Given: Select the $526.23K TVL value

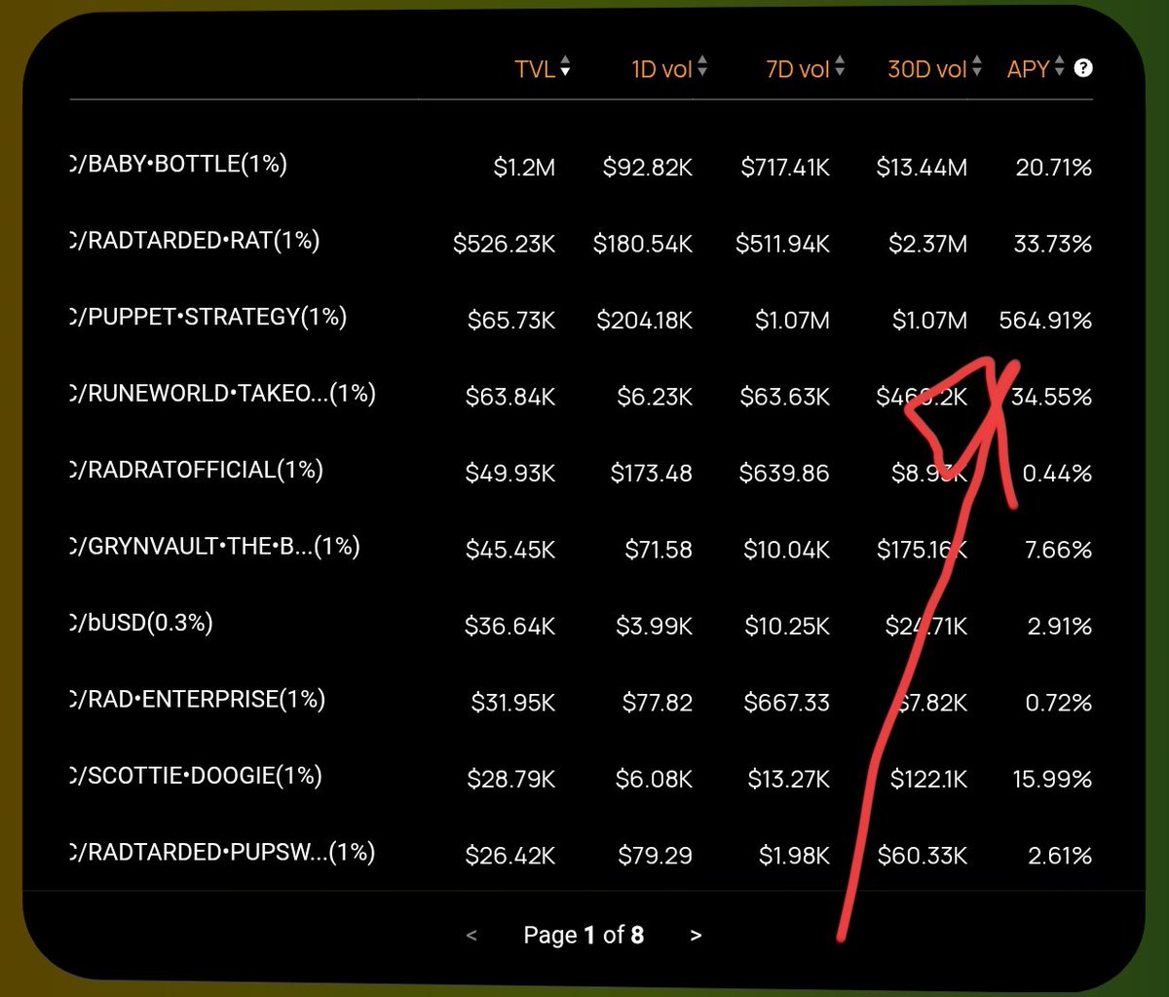Looking at the screenshot, I should coord(505,244).
